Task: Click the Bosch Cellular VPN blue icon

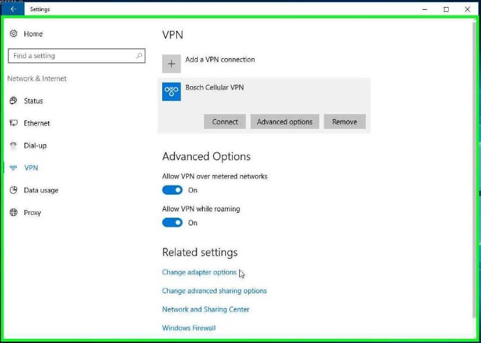Action: pos(171,92)
